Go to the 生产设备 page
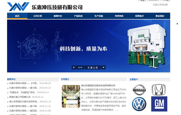Screen dimensions: 181x115 point(99,16)
